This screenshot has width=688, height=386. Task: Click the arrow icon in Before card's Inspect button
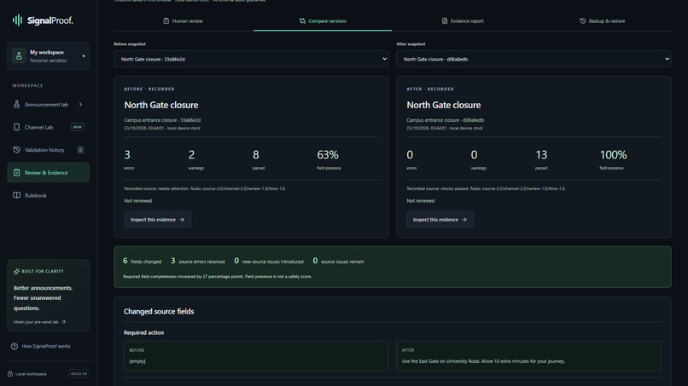point(182,220)
